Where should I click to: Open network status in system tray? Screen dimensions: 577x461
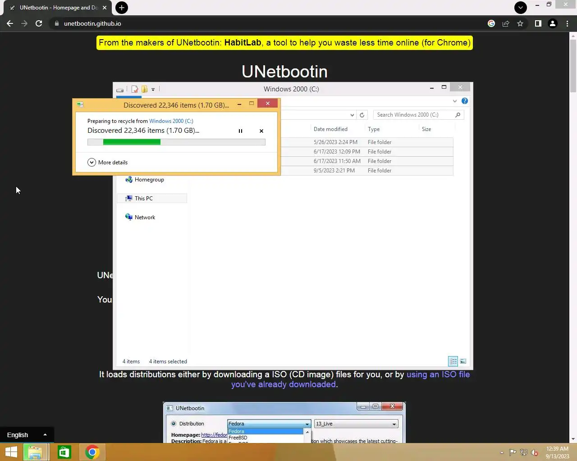(524, 452)
